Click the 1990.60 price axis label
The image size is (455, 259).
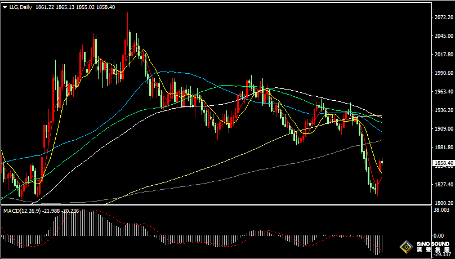point(444,73)
